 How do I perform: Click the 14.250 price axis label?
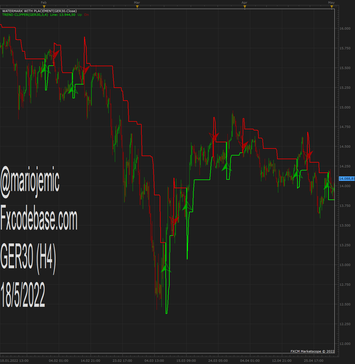coord(345,166)
